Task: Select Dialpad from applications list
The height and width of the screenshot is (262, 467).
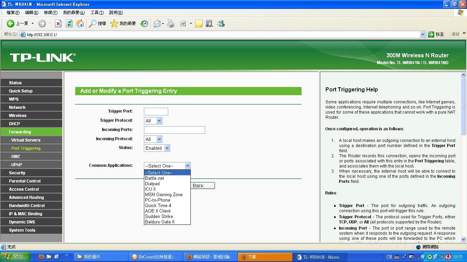Action: tap(167, 184)
